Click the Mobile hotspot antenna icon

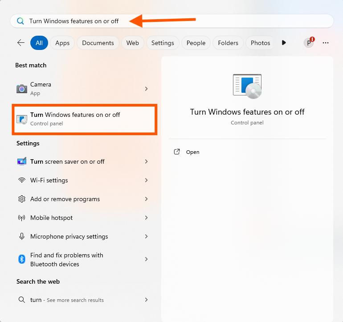[x=22, y=218]
